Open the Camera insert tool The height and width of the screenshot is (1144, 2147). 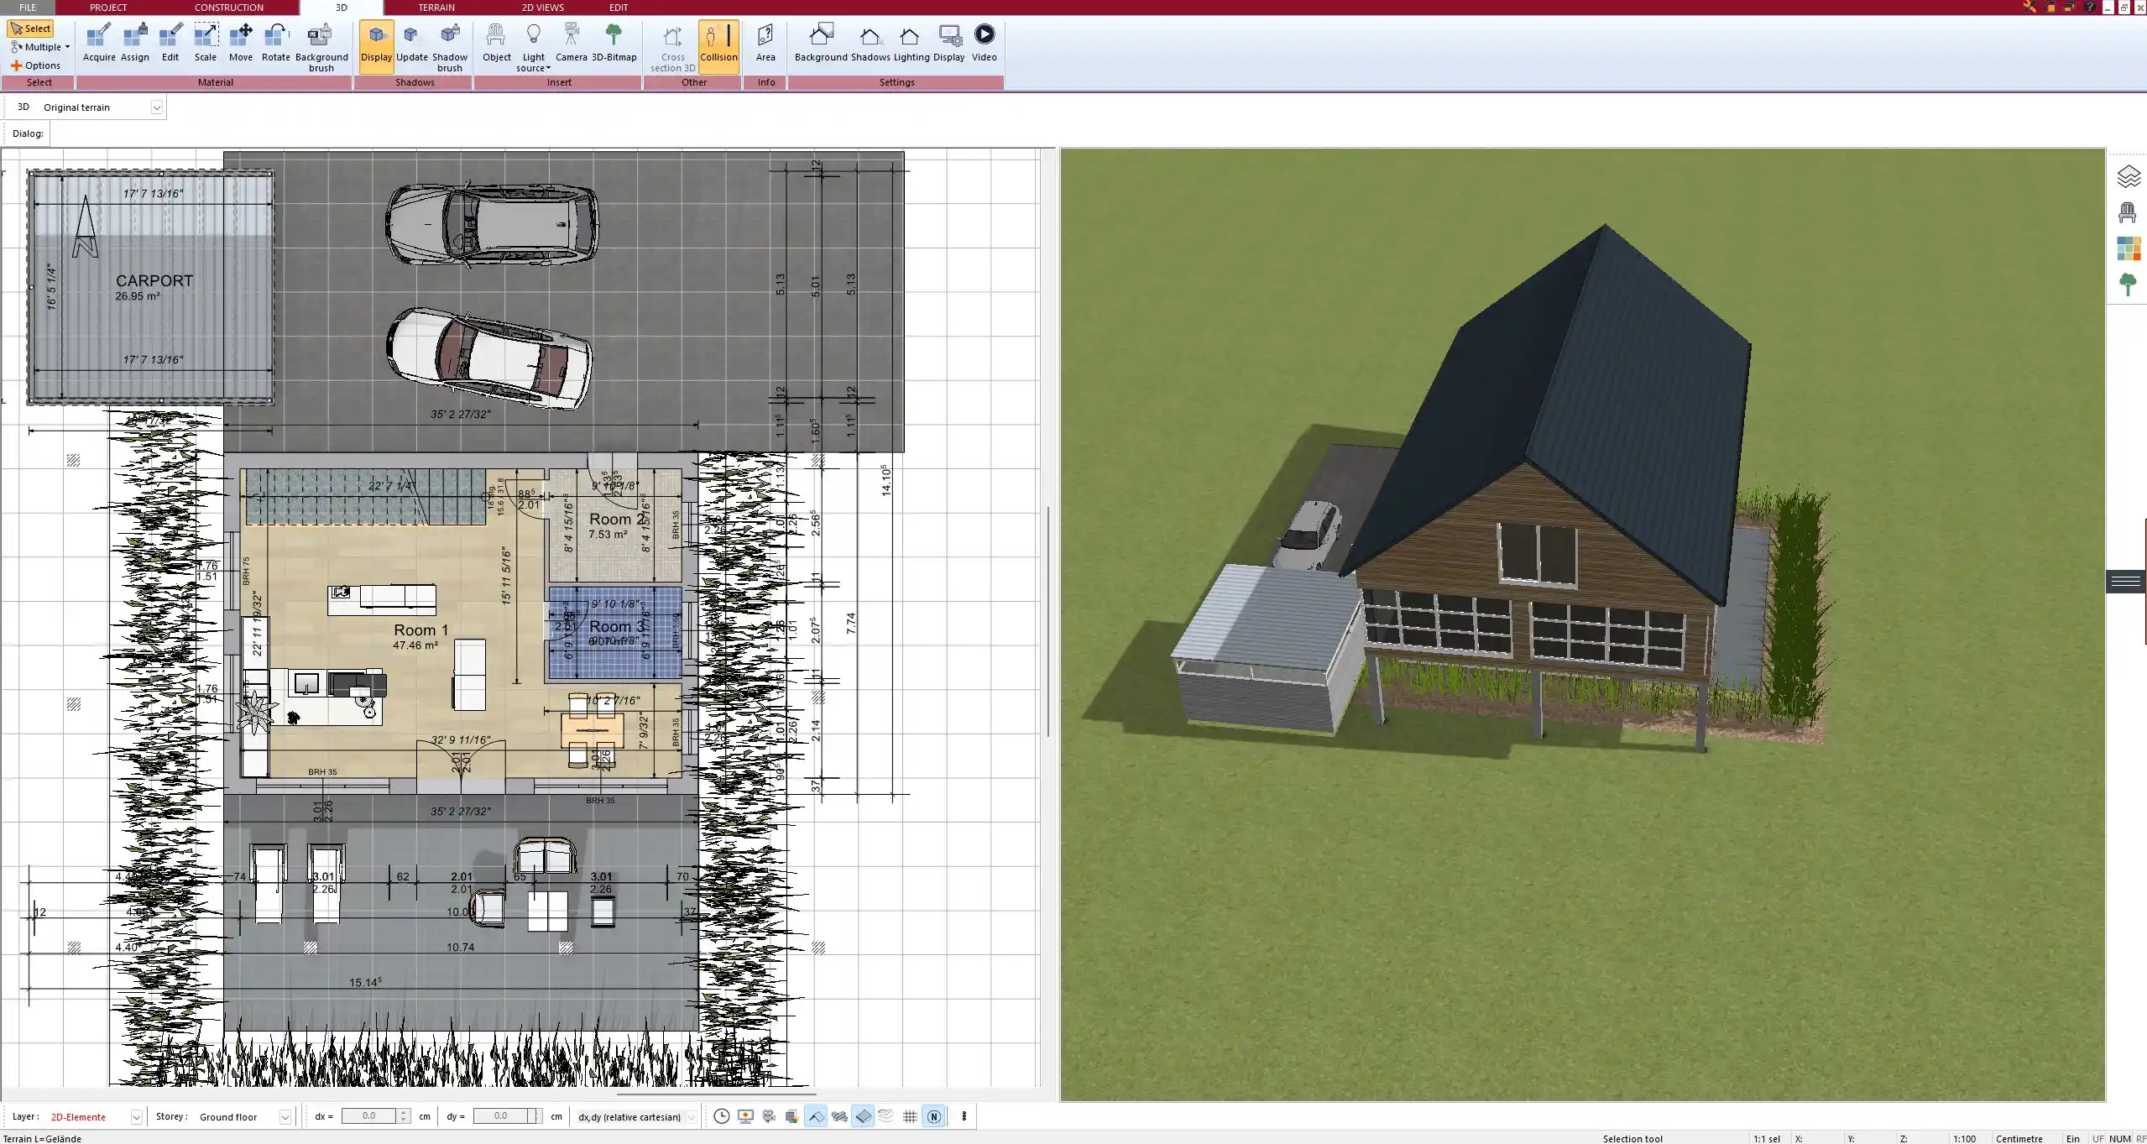coord(571,43)
